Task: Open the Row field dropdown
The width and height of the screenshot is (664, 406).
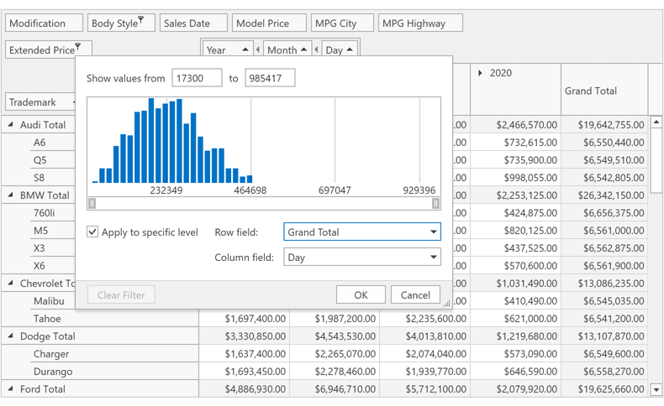Action: click(434, 232)
